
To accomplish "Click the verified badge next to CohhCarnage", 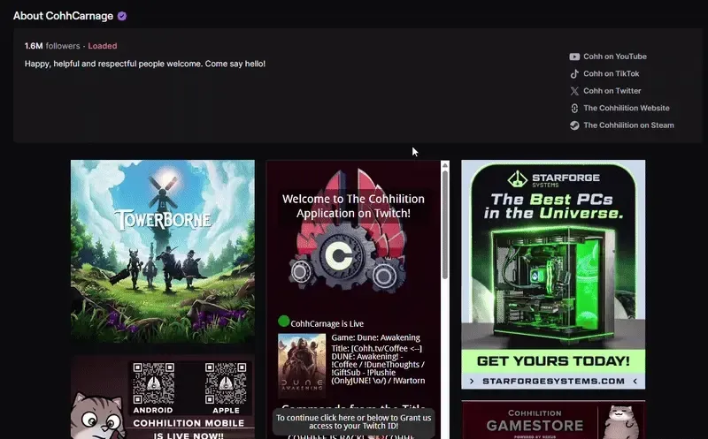I will point(122,16).
